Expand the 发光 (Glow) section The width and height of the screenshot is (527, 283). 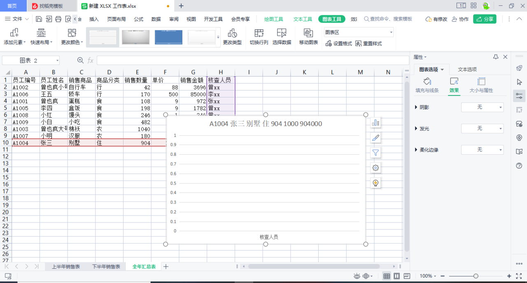coord(422,129)
